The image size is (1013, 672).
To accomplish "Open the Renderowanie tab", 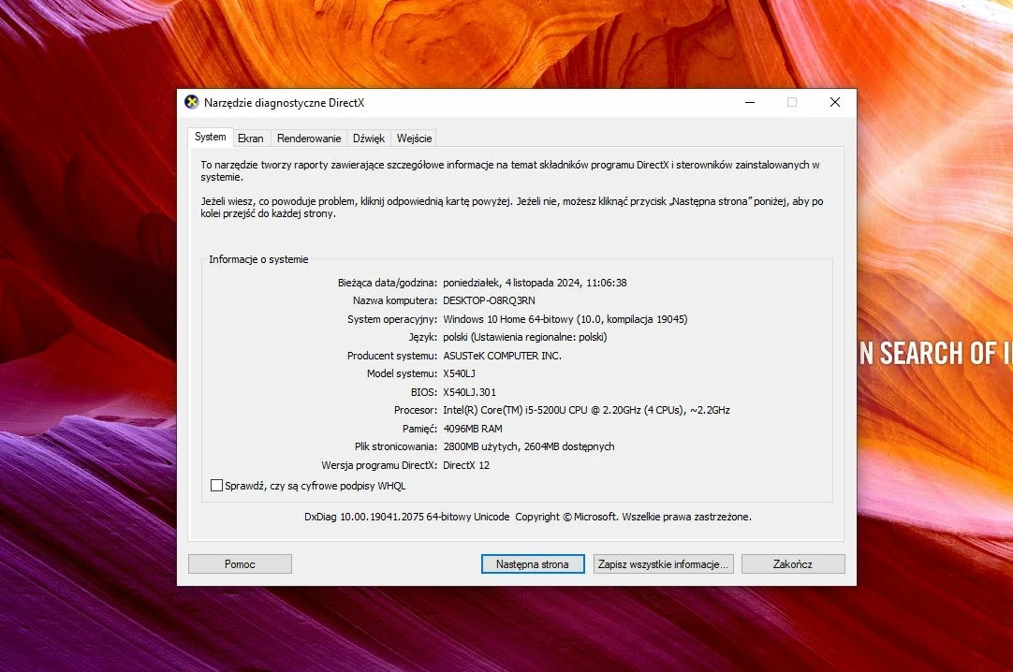I will pyautogui.click(x=309, y=139).
